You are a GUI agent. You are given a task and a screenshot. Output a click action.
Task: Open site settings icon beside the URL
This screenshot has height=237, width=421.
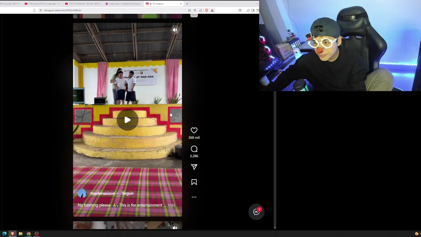tap(40, 10)
